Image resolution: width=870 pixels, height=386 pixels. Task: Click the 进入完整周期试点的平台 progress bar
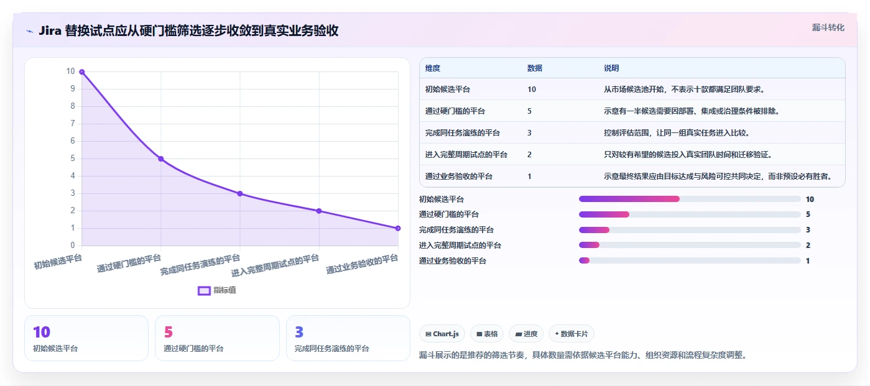690,245
